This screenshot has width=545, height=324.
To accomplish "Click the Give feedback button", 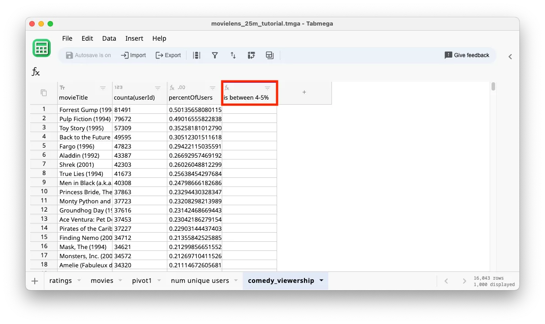I will pos(467,55).
